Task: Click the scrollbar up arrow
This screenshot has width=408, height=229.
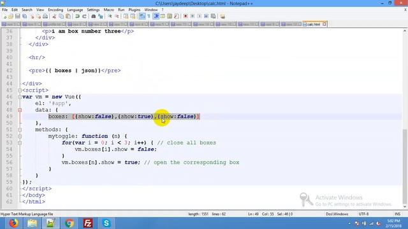Action: 405,31
